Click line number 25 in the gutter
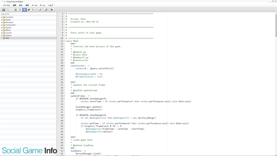 (x=62, y=79)
